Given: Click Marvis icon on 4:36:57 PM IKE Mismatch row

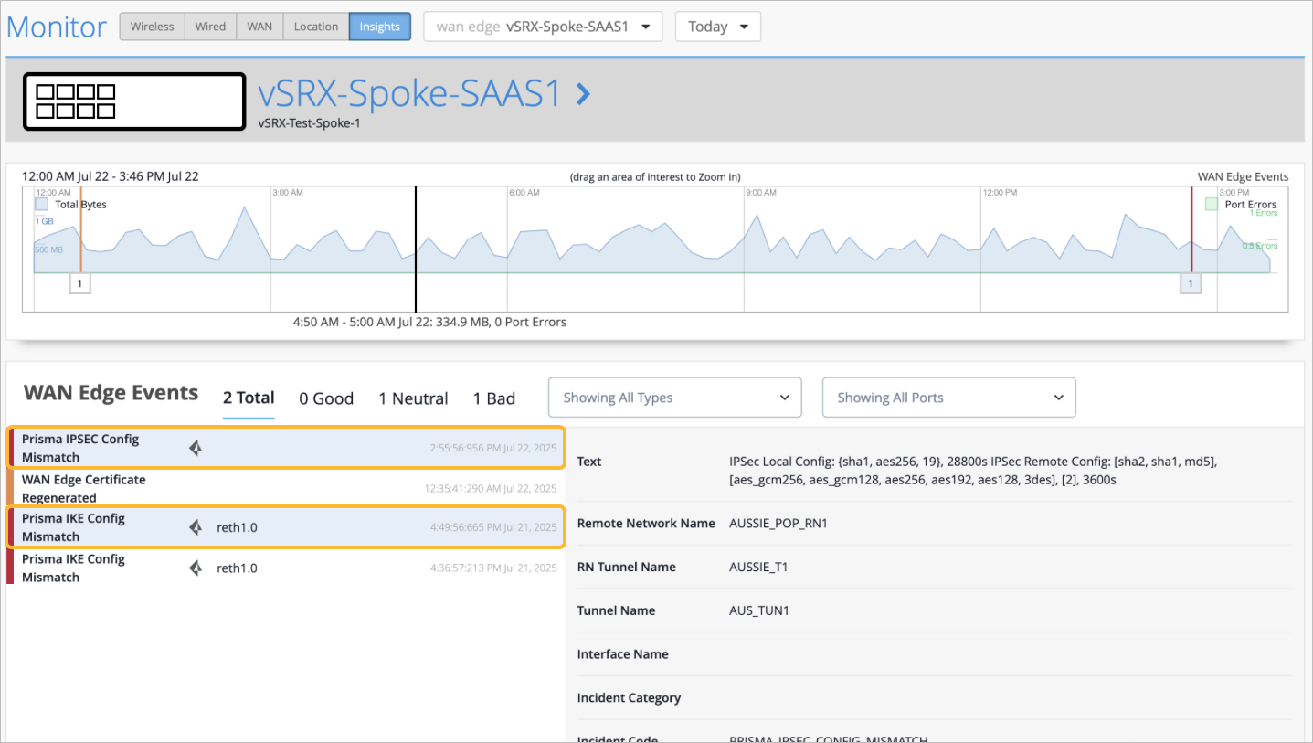Looking at the screenshot, I should 196,568.
